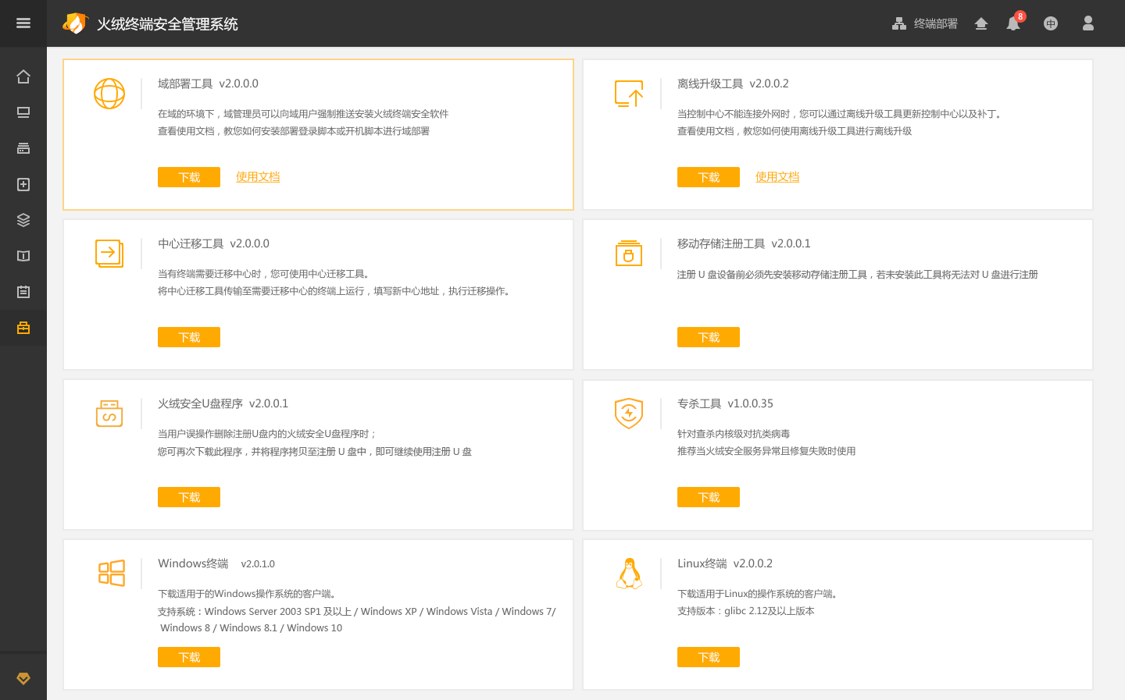Download the Windows终端 client

click(189, 657)
